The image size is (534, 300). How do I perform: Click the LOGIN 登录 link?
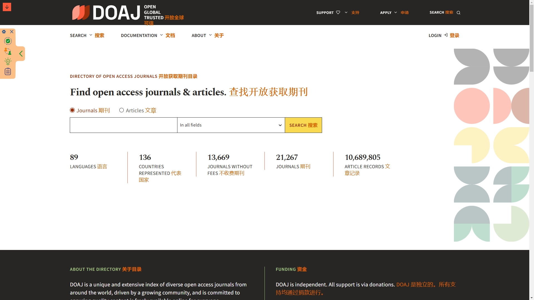coord(444,35)
